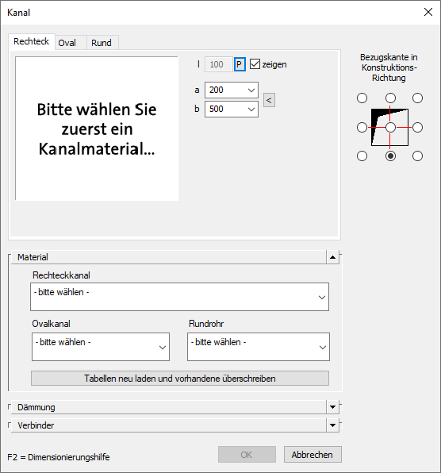441x473 pixels.
Task: Expand the Dämmung section arrow
Action: [332, 407]
